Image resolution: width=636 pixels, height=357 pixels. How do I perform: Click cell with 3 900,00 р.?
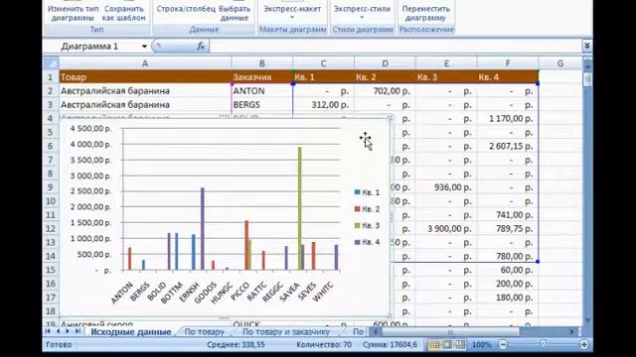tap(446, 228)
